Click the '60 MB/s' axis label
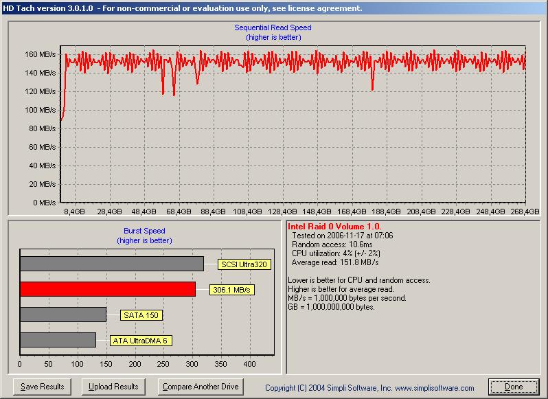 tap(43, 147)
